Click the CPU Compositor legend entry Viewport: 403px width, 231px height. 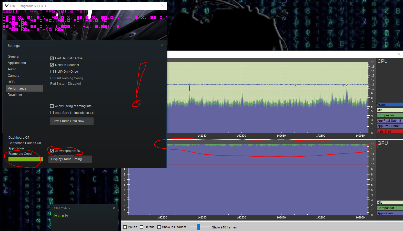click(390, 115)
